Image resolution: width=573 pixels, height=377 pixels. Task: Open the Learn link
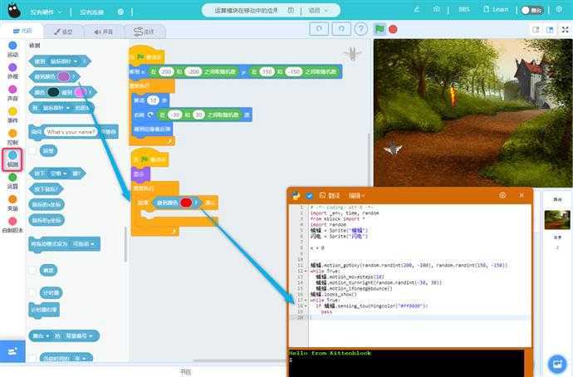click(x=496, y=9)
